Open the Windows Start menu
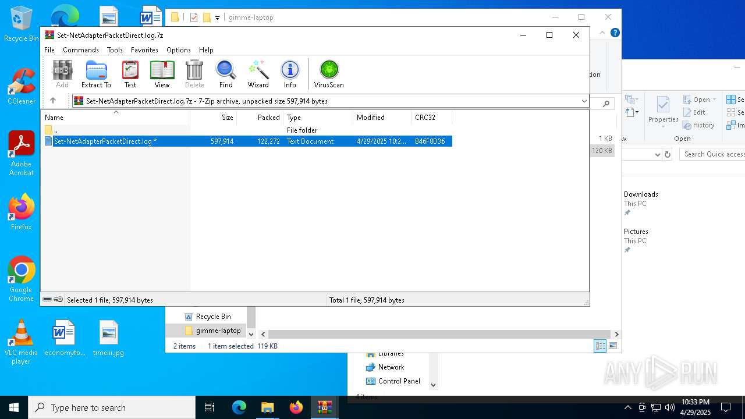The width and height of the screenshot is (745, 419). tap(14, 407)
